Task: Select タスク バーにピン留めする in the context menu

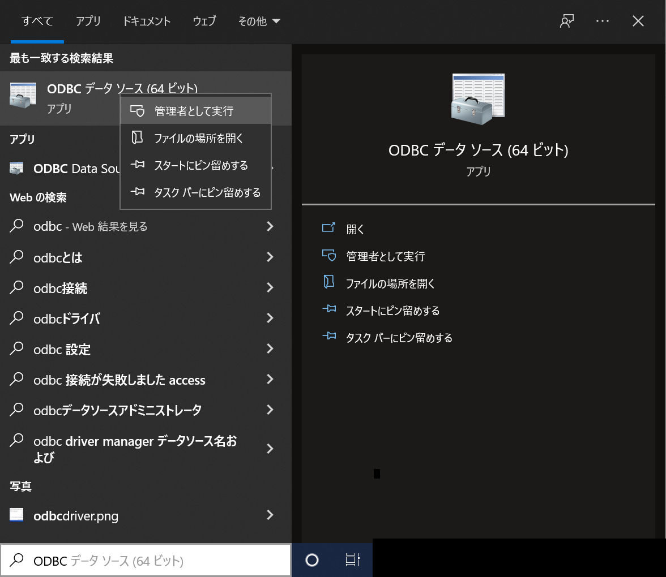Action: [x=195, y=192]
